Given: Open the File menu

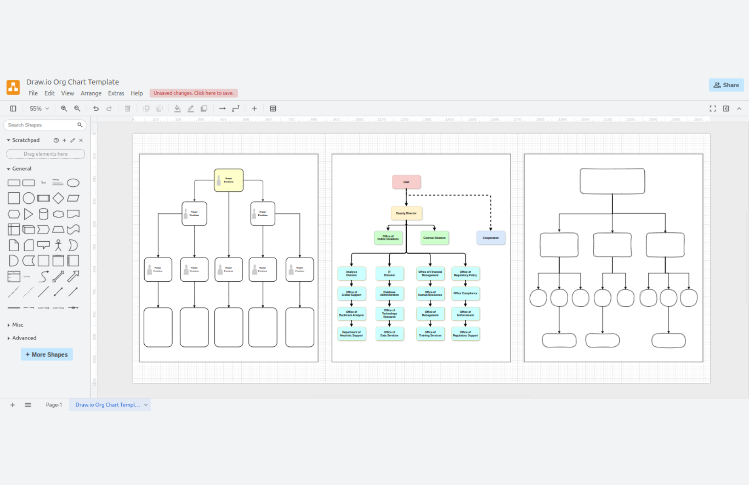Looking at the screenshot, I should tap(33, 93).
